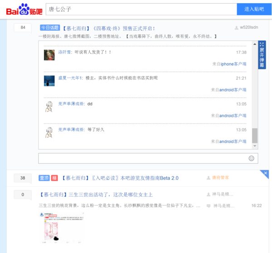Image resolution: width=272 pixels, height=253 pixels.
Task: Close the pinned post with corner X
Action: coord(266,173)
